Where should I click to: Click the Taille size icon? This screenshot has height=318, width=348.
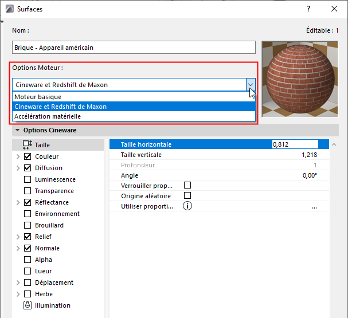pyautogui.click(x=28, y=145)
